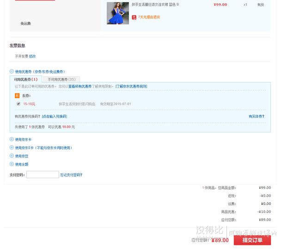
Task: Click the plus icon beside 使用京豆
Action: click(12, 156)
